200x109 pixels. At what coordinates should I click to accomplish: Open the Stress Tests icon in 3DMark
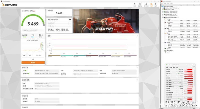click(146, 4)
